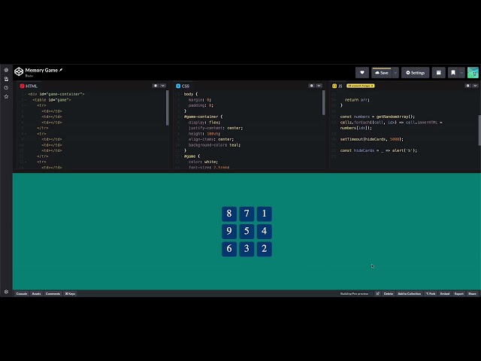Open the dropdown next to the bookmark icon
Viewport: 481px width, 361px height.
click(x=461, y=73)
